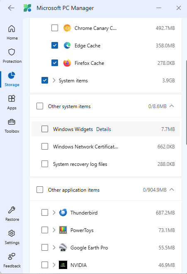Check the PowerToys checkbox
The height and width of the screenshot is (274, 187).
click(45, 230)
